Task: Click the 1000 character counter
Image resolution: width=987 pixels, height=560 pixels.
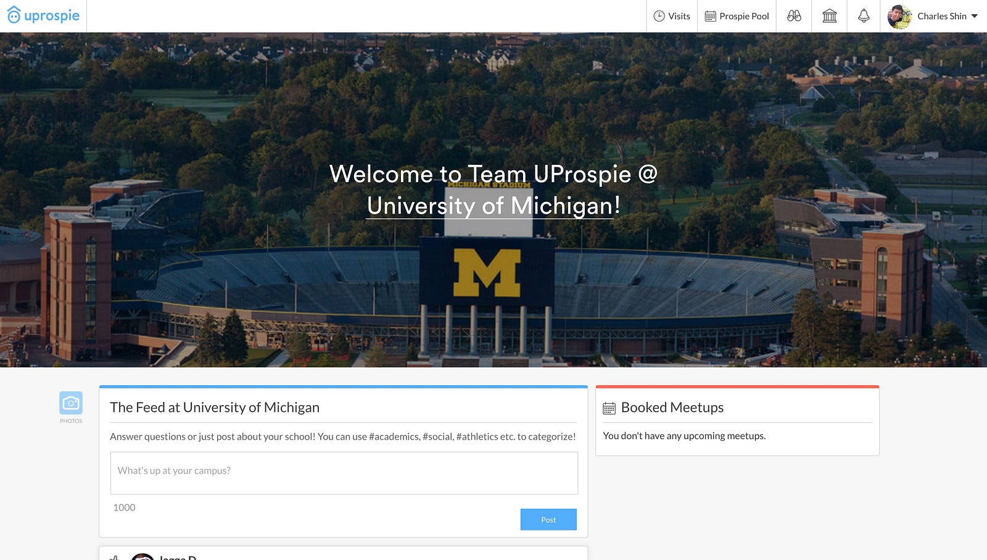Action: (124, 508)
